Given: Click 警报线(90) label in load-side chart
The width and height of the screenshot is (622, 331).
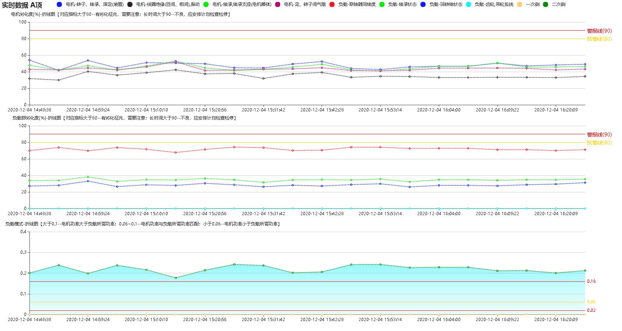Looking at the screenshot, I should pos(599,135).
